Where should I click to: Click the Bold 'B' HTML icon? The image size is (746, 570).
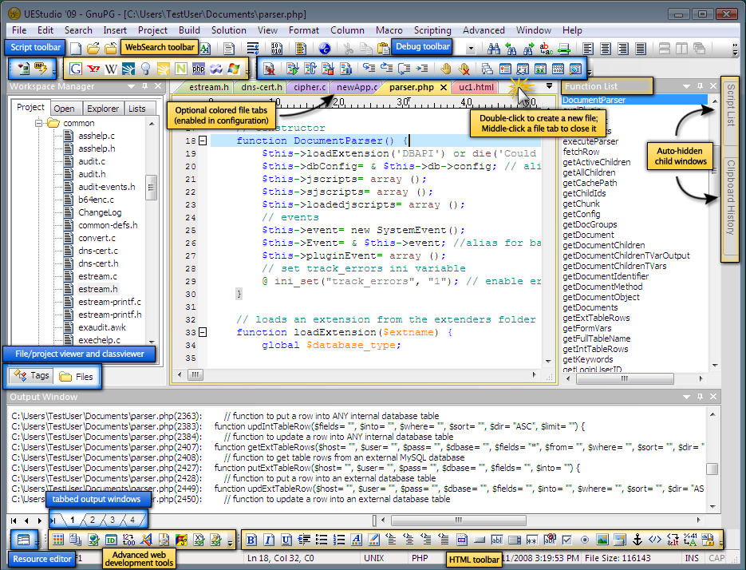[251, 540]
